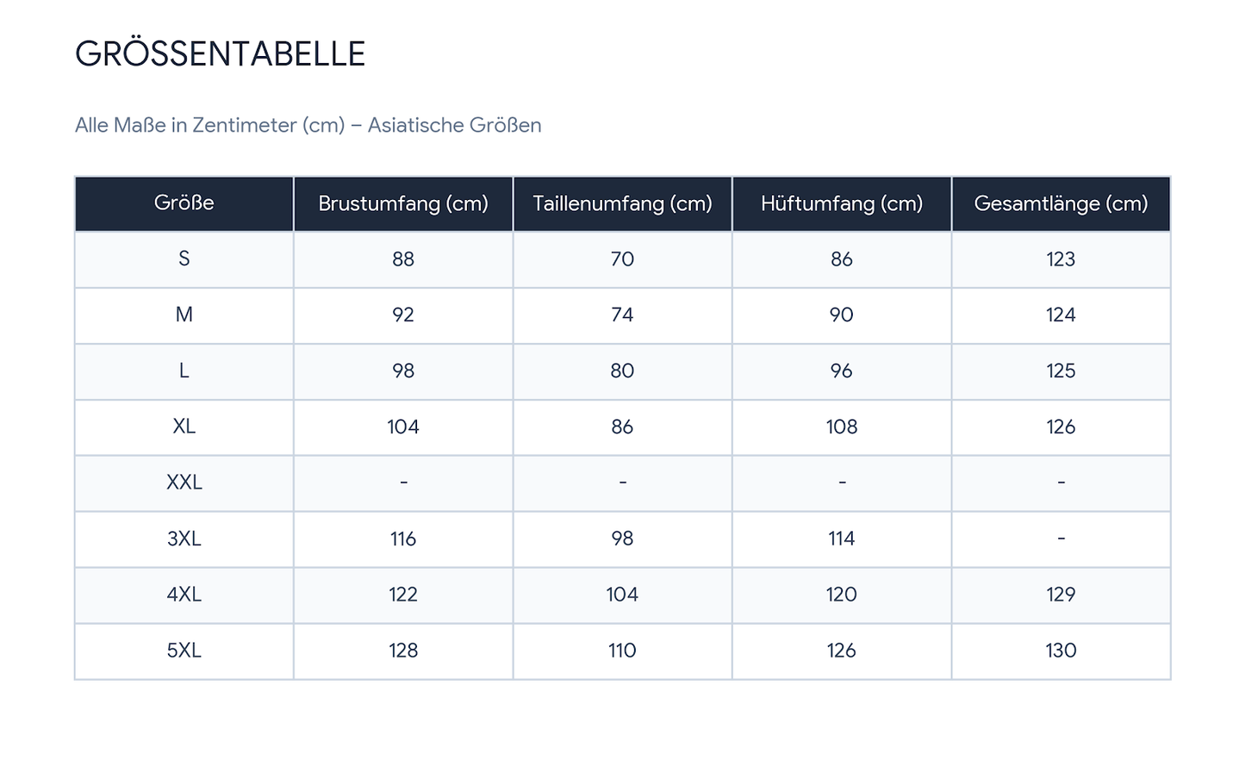Select the empty Gesamtlänge cell for 3XL
The width and height of the screenshot is (1245, 767).
[x=1061, y=539]
